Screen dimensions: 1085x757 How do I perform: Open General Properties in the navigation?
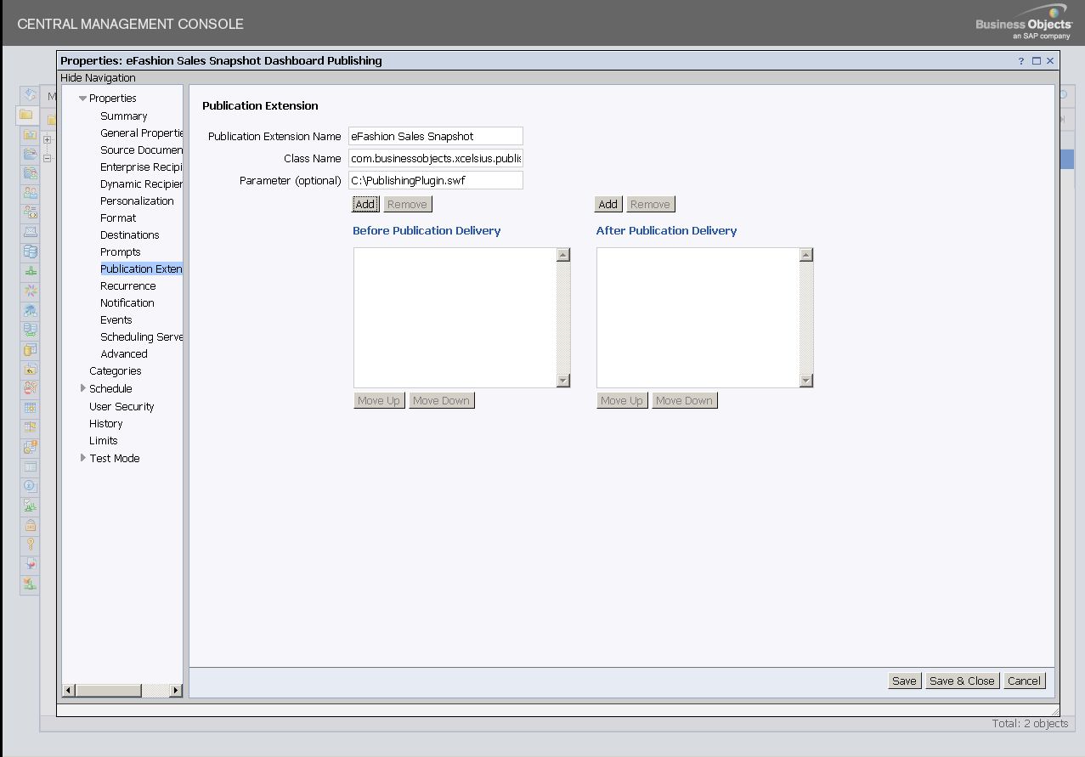pos(142,133)
